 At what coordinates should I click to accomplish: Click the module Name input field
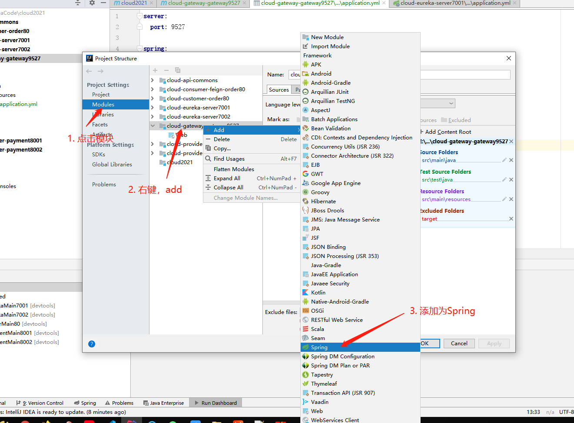399,75
